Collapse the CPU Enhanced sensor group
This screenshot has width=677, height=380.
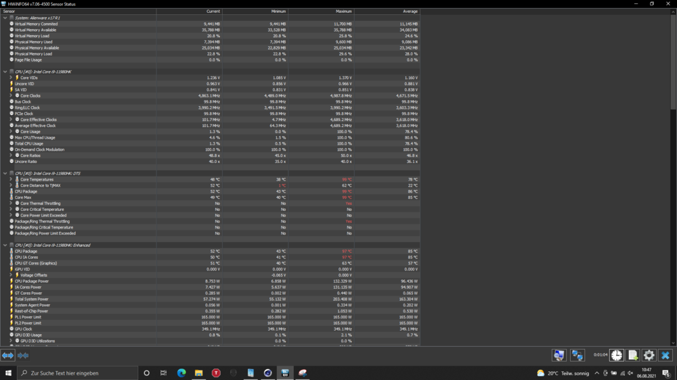pyautogui.click(x=5, y=245)
